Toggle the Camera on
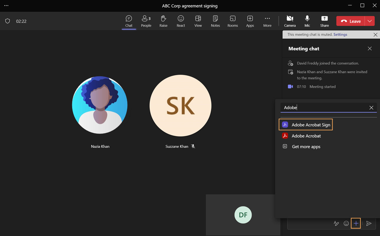The image size is (380, 236). 290,21
